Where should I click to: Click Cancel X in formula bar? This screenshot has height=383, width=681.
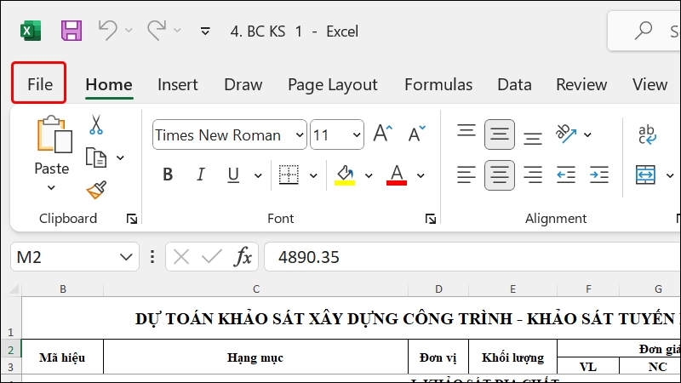coord(181,257)
